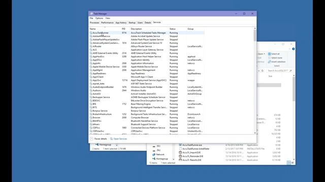325x182 pixels.
Task: Sort services by the Name column header
Action: [x=92, y=29]
